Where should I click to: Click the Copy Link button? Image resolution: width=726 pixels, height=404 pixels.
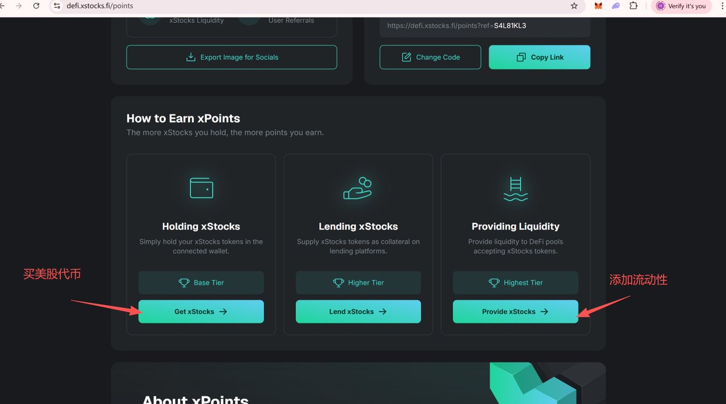coord(540,57)
